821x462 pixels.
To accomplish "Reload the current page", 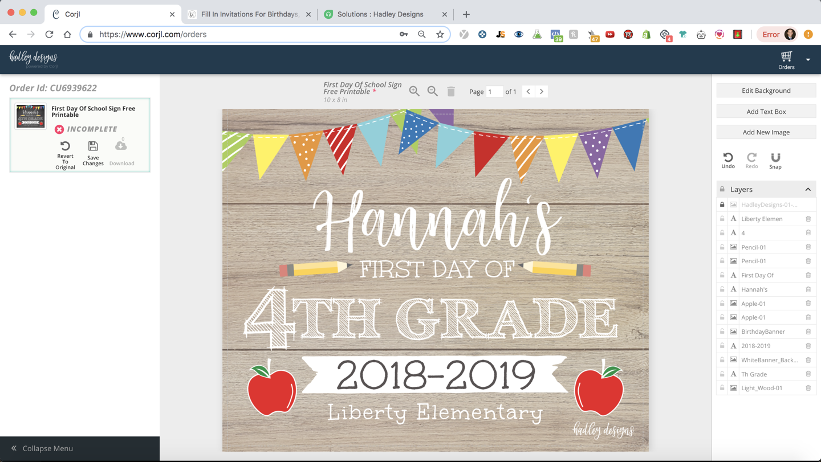I will [49, 34].
